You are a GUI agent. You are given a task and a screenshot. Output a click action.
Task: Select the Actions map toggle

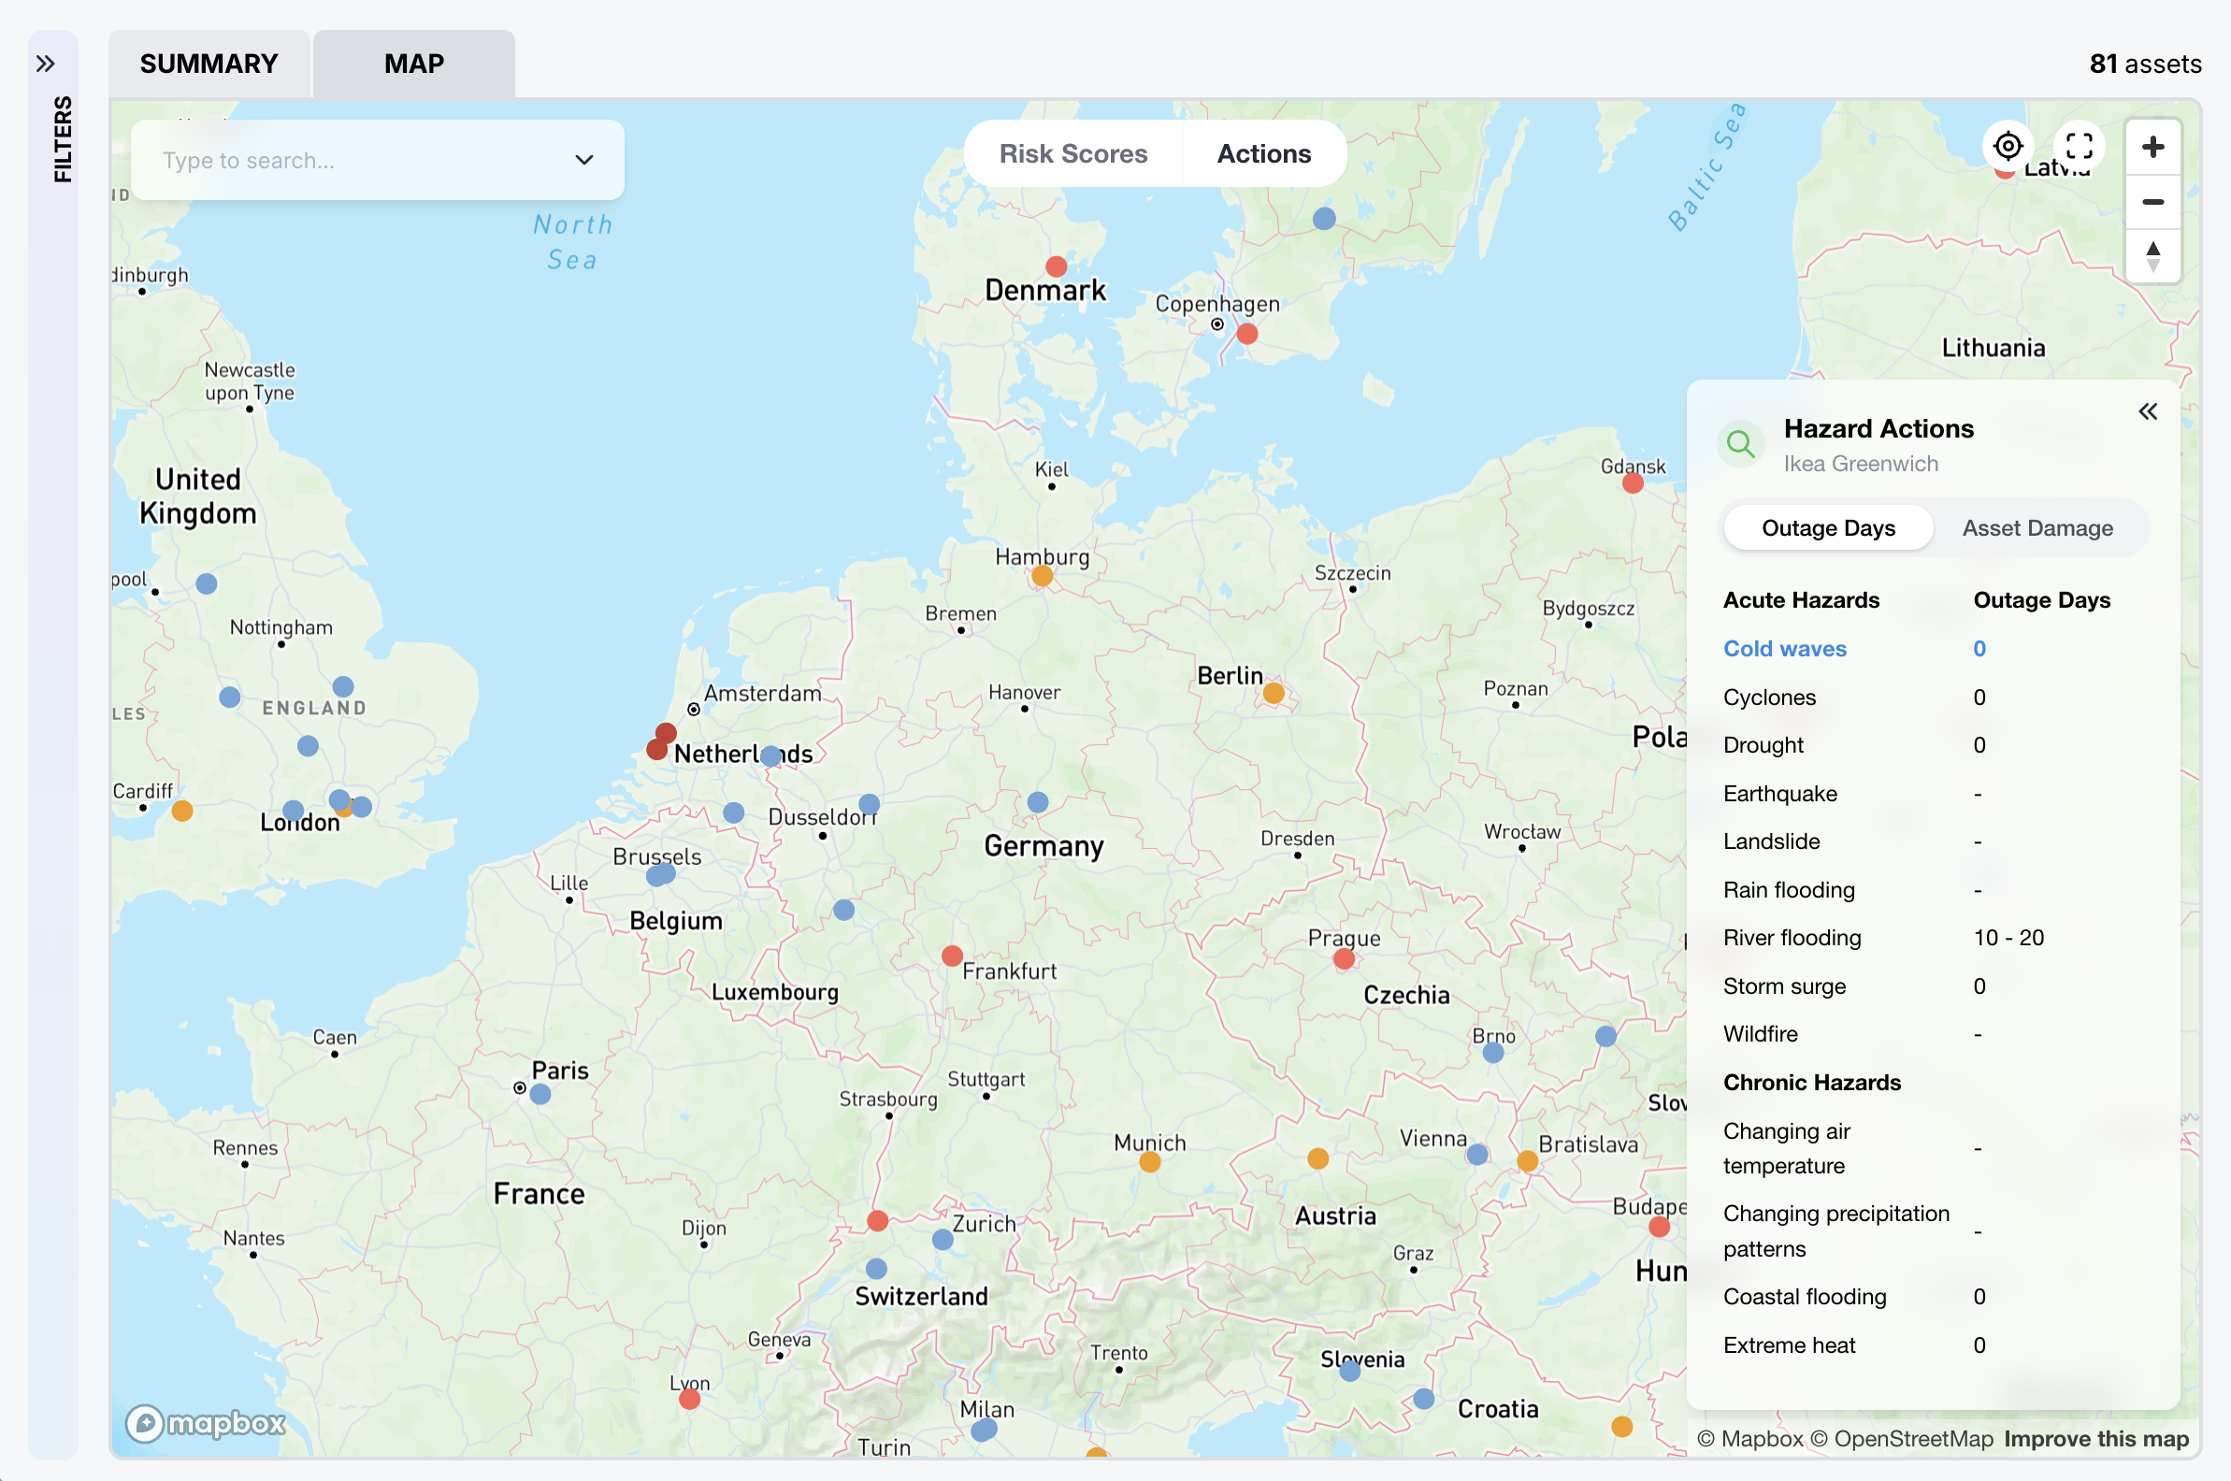(1264, 154)
